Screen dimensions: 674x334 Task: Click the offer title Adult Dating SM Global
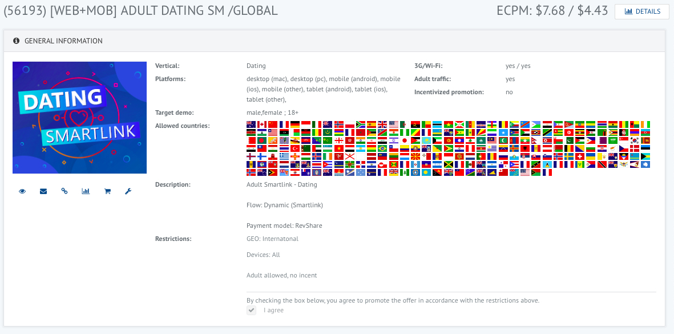[x=141, y=10]
